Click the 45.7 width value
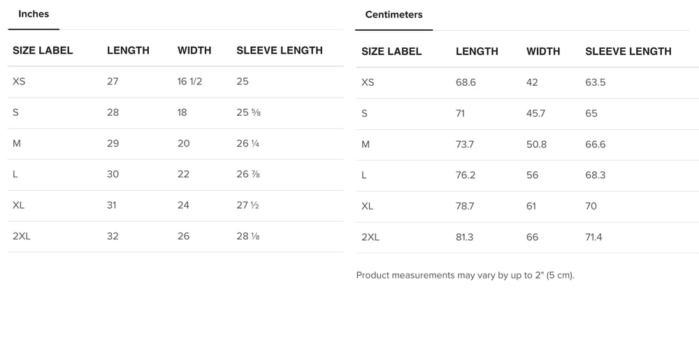Image resolution: width=699 pixels, height=349 pixels. 535,113
